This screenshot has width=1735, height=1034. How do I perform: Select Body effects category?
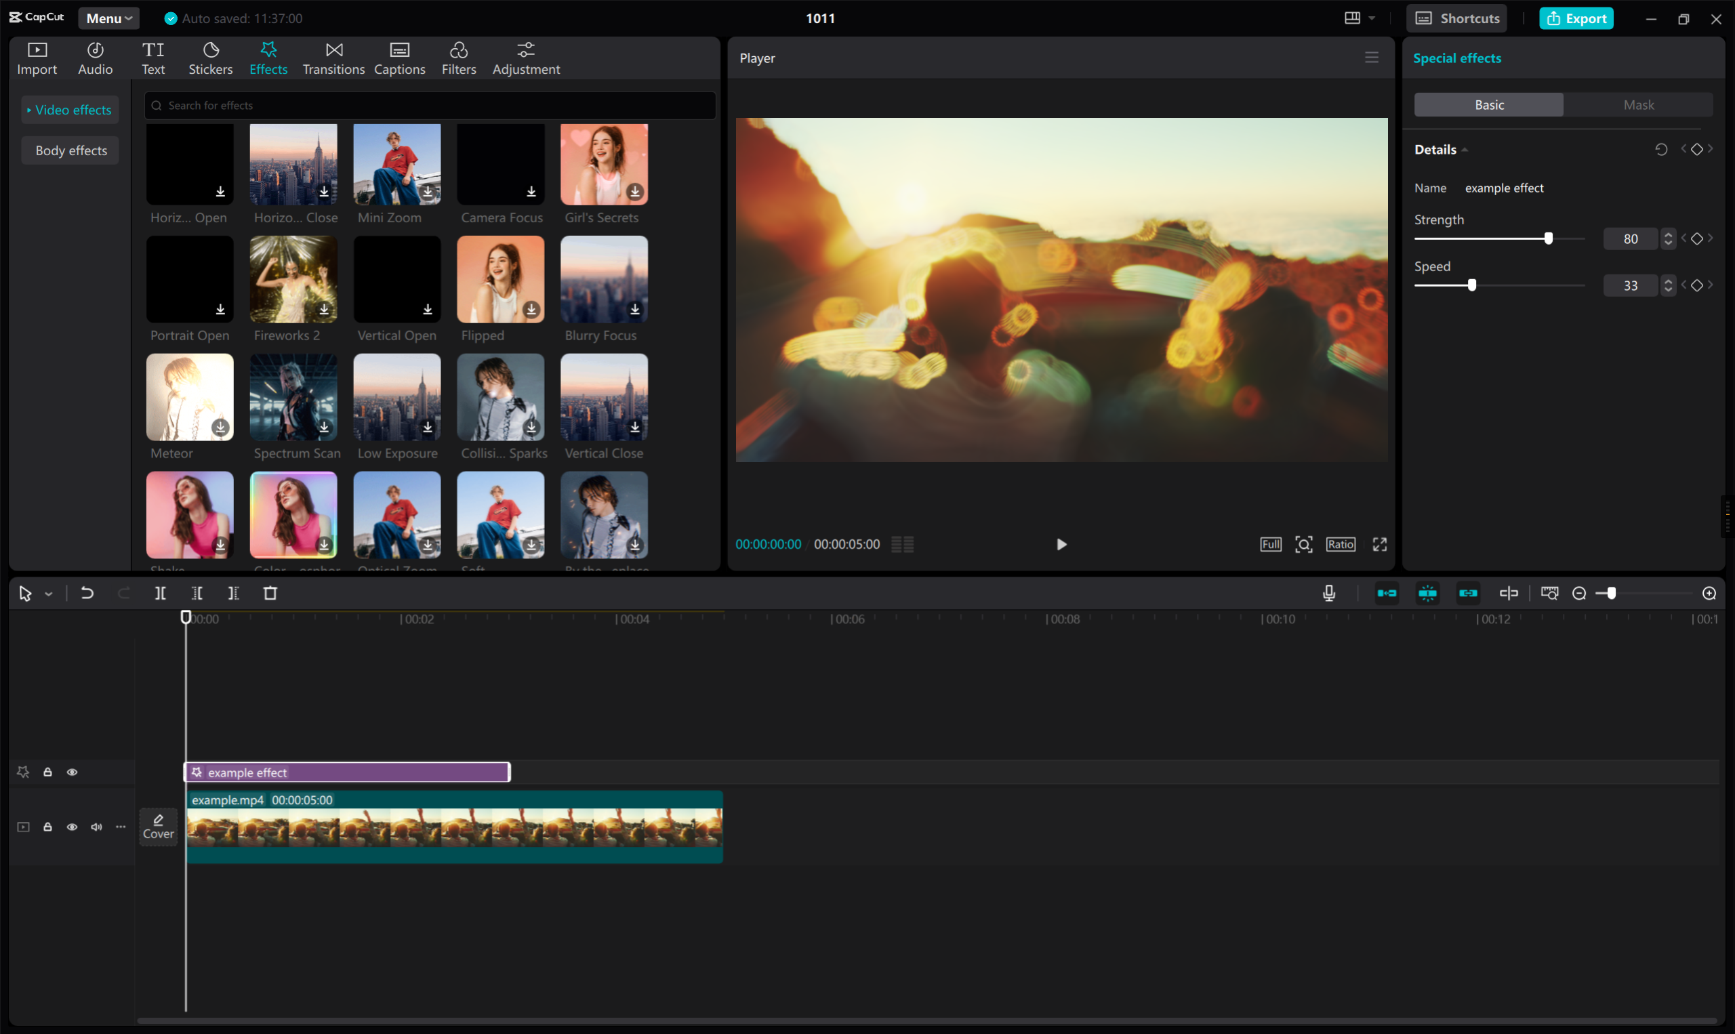(x=70, y=150)
